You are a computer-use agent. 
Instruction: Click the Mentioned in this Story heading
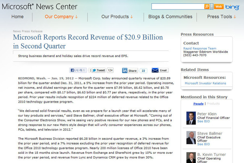pyautogui.click(x=204, y=97)
